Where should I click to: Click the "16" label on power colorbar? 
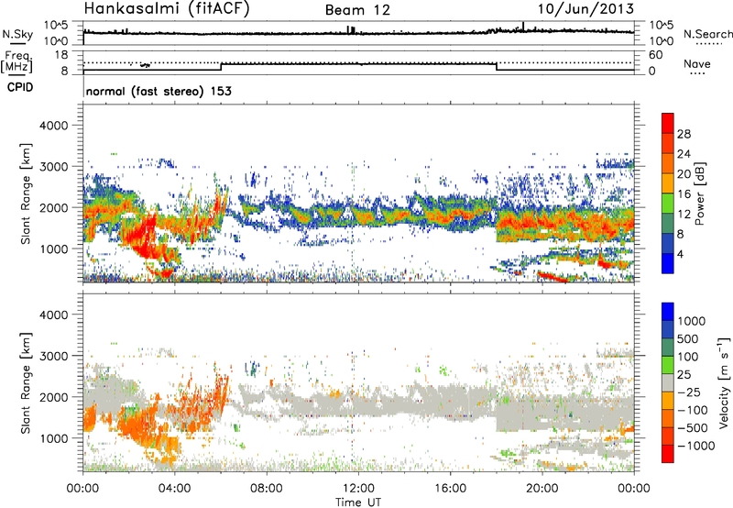pyautogui.click(x=684, y=194)
